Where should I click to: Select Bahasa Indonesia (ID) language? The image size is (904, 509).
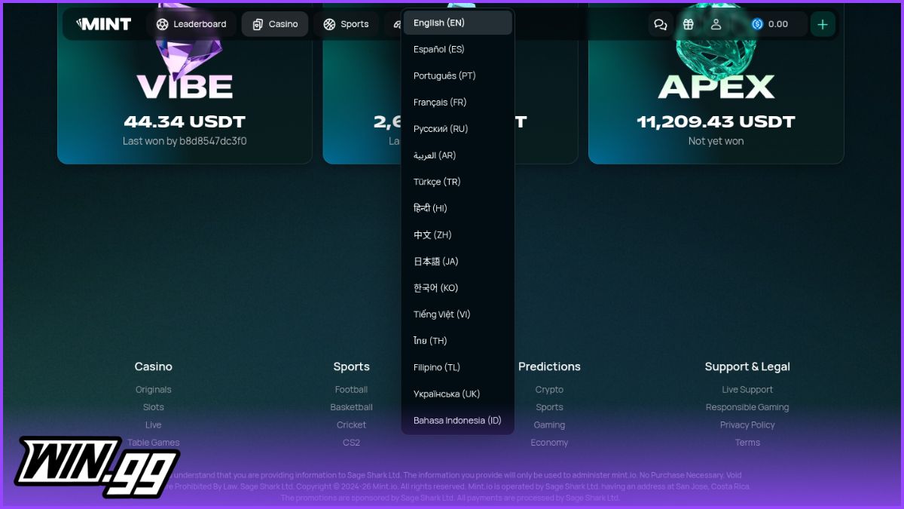[x=458, y=420]
